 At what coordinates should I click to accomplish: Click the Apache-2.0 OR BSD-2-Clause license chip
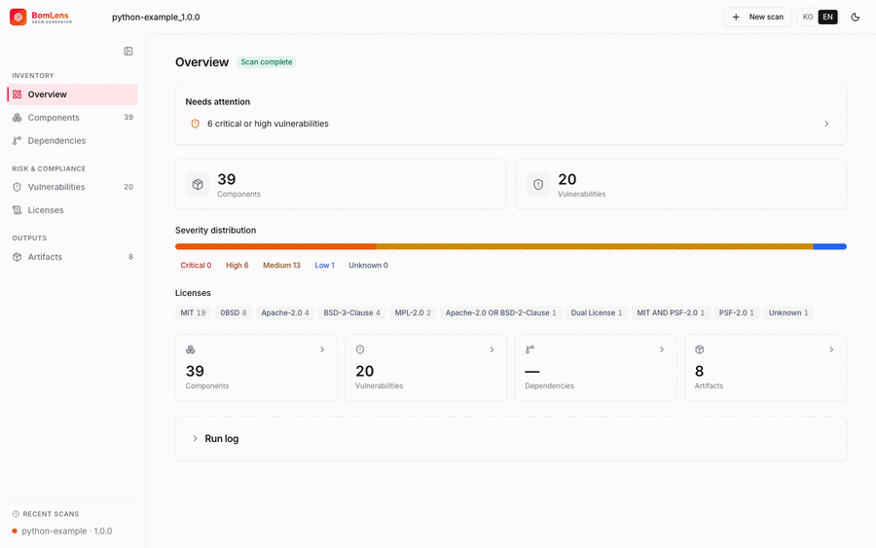point(500,312)
